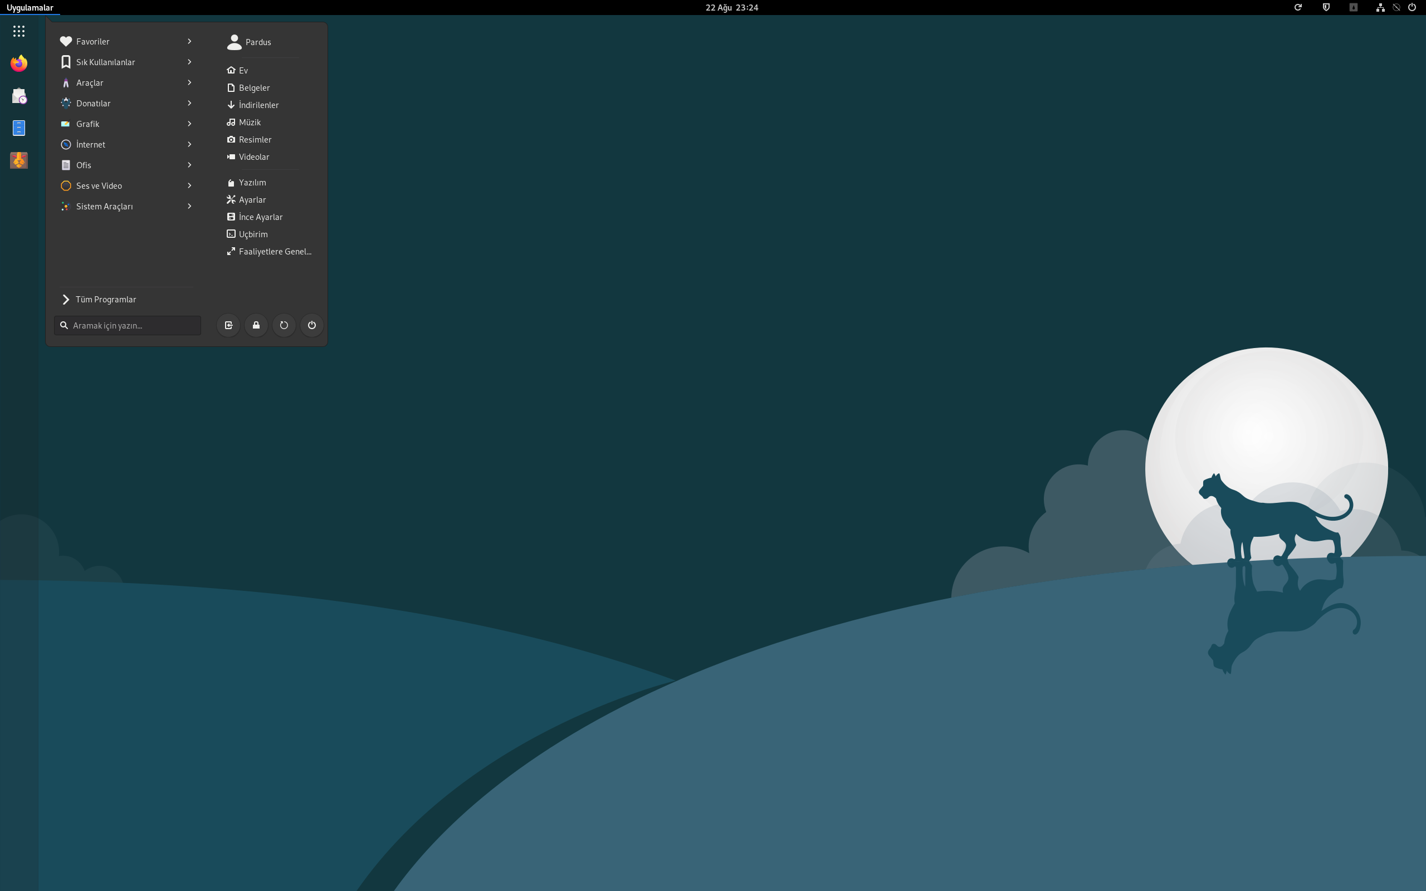
Task: Open the Ses ve Video category
Action: point(126,185)
